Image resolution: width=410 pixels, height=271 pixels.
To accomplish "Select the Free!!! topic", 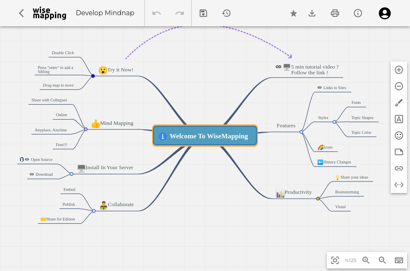I will (x=61, y=145).
